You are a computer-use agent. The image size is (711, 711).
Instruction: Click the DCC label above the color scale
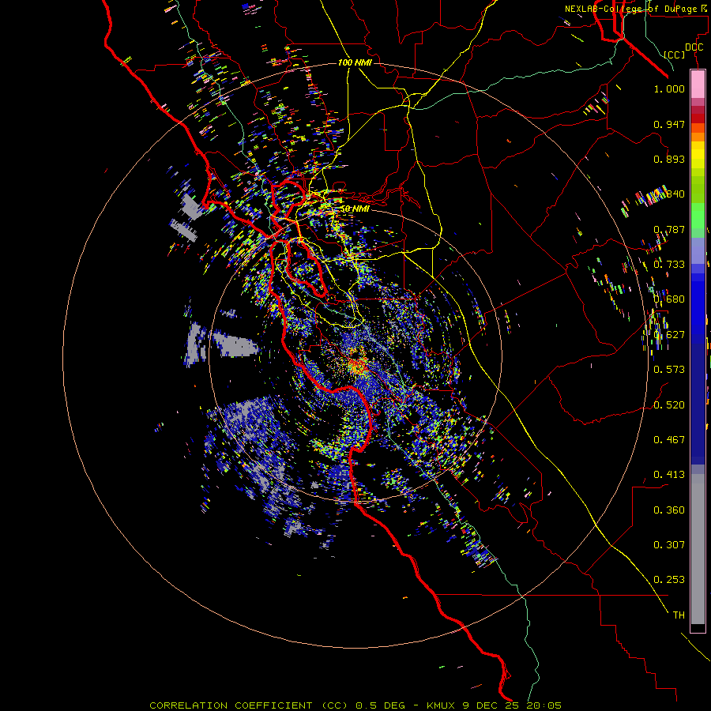pyautogui.click(x=694, y=47)
